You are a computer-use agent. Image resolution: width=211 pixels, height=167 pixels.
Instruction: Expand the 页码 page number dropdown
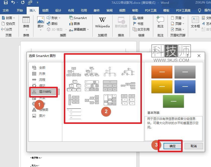tap(183, 29)
